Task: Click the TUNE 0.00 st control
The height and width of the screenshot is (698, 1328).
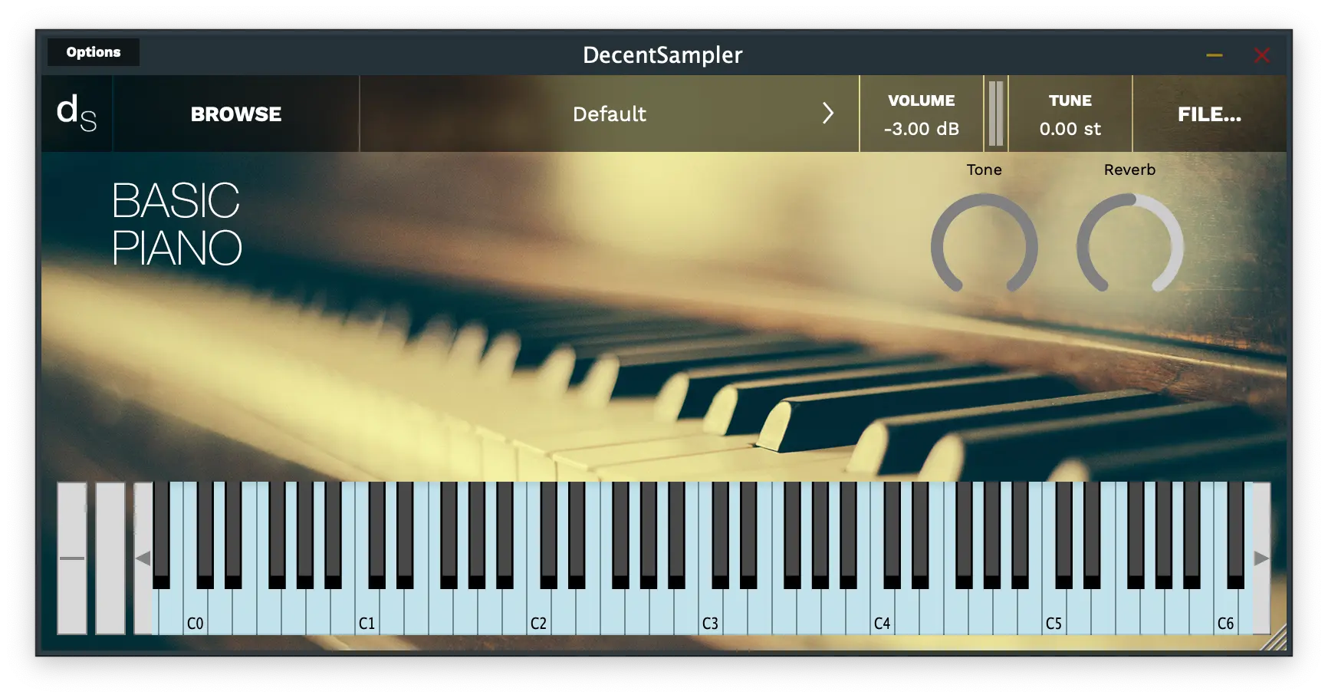Action: pyautogui.click(x=1070, y=114)
